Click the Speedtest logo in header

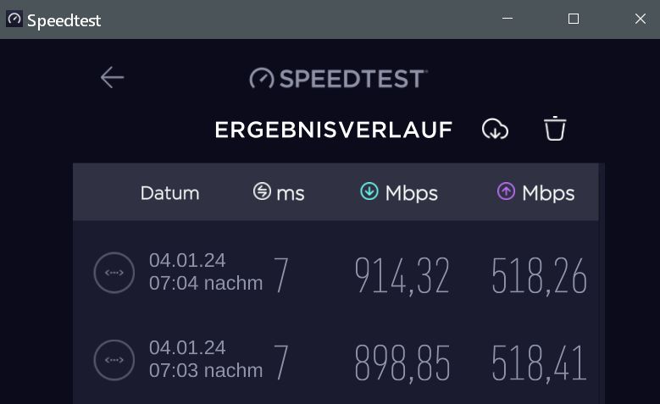point(338,79)
